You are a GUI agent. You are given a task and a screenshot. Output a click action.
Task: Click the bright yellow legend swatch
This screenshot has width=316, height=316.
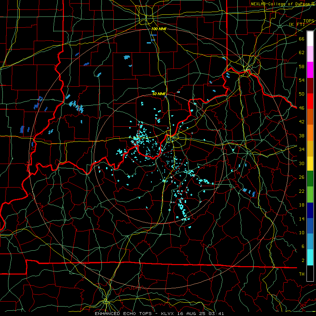tap(310, 163)
